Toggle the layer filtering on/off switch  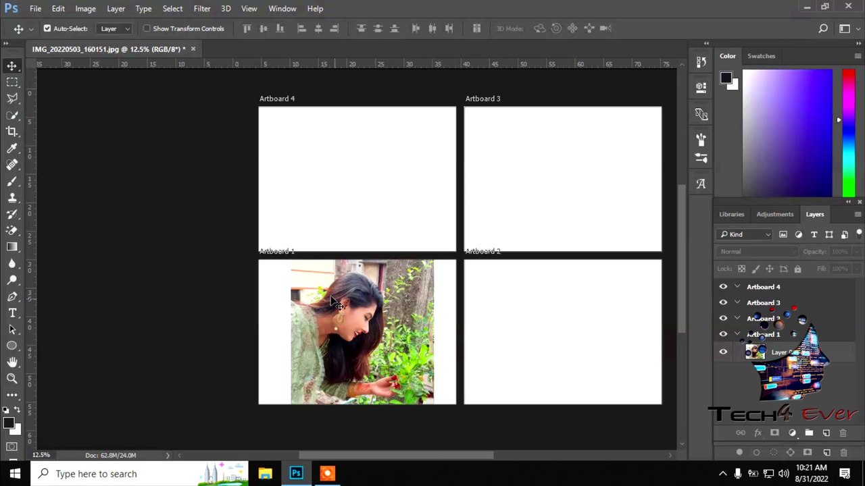pos(859,234)
